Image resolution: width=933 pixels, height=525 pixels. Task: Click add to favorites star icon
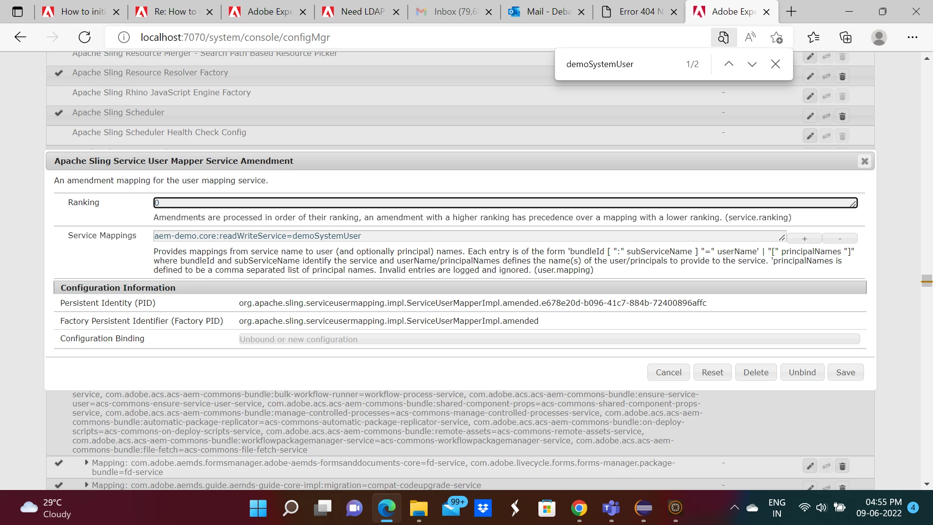point(776,37)
